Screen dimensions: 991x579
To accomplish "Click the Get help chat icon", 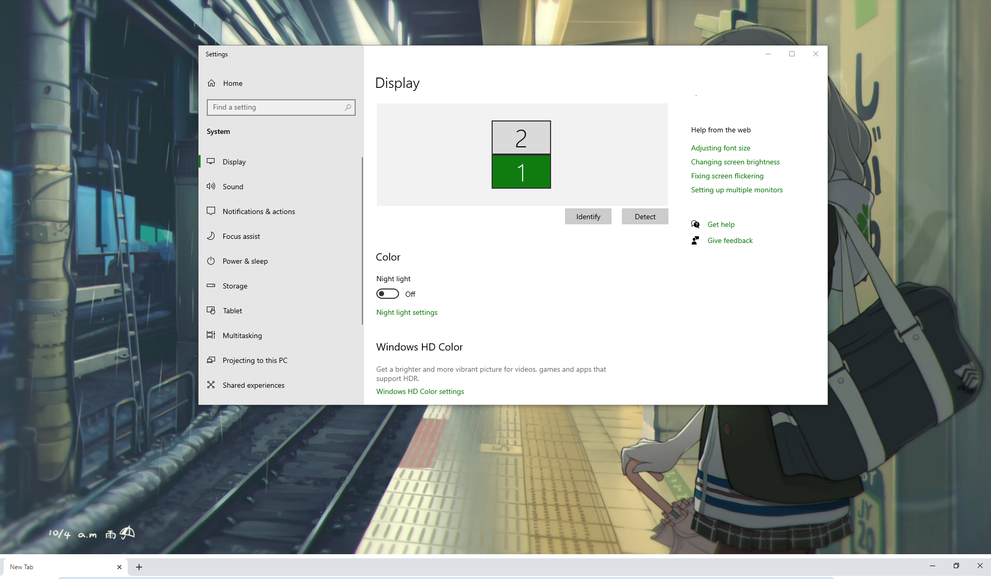I will click(x=695, y=224).
